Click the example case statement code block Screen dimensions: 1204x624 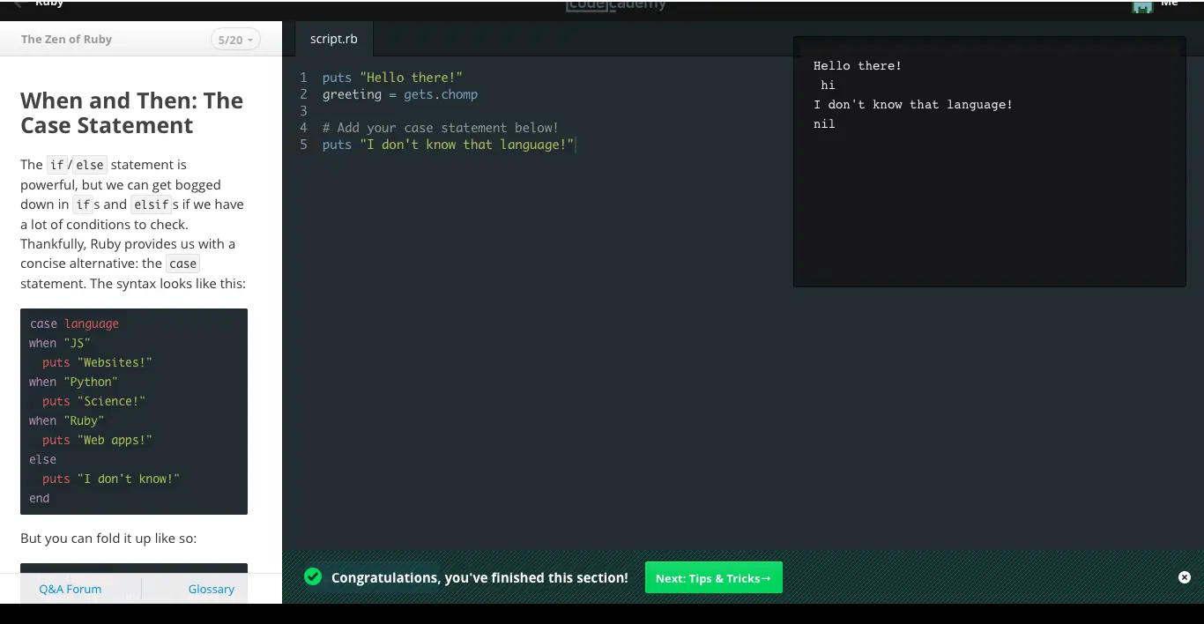point(134,411)
